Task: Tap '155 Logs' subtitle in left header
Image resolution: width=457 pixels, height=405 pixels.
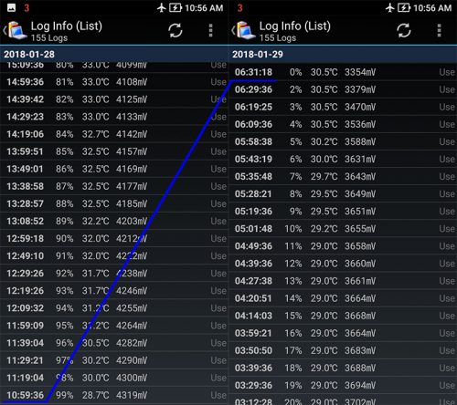Action: (x=49, y=38)
